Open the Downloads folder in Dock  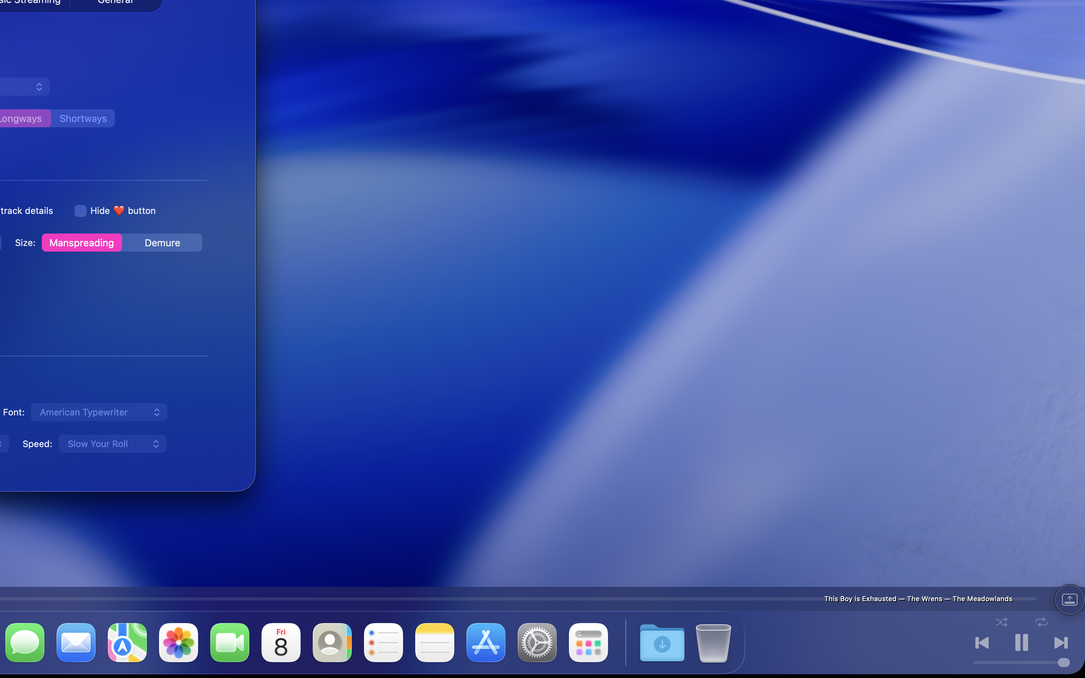click(x=662, y=643)
